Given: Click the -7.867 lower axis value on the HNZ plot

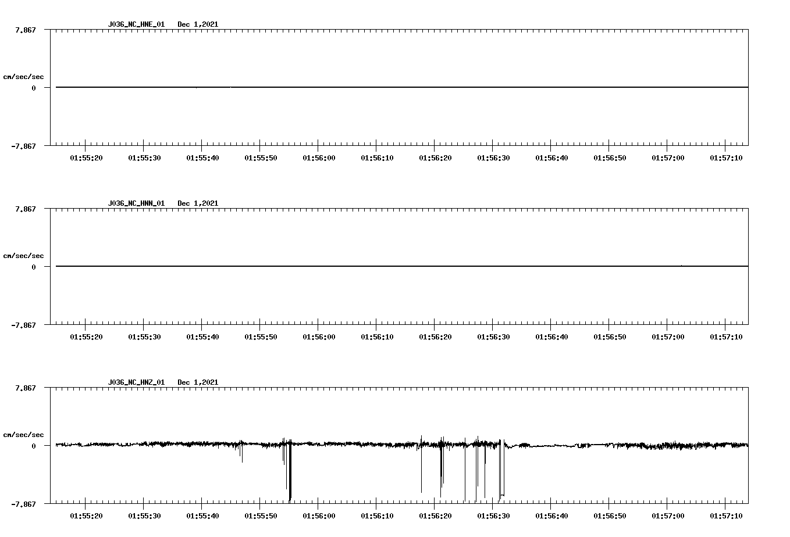Looking at the screenshot, I should (23, 504).
